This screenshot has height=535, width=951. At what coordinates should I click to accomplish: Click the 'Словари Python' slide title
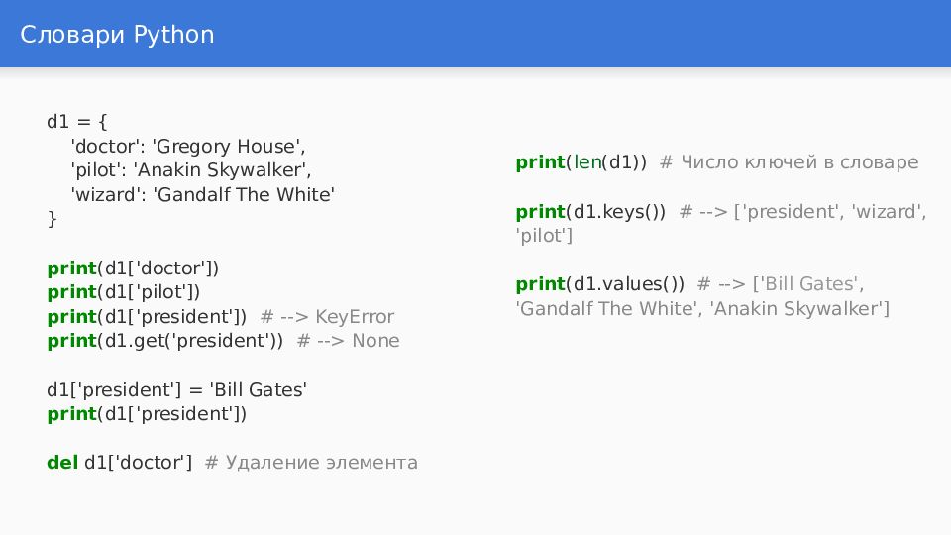(x=117, y=35)
